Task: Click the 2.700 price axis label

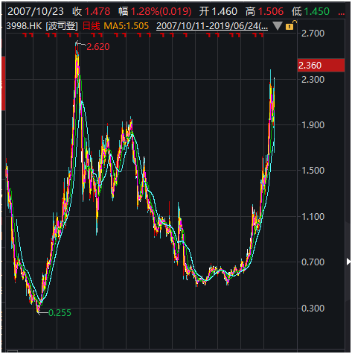Action: pyautogui.click(x=313, y=34)
